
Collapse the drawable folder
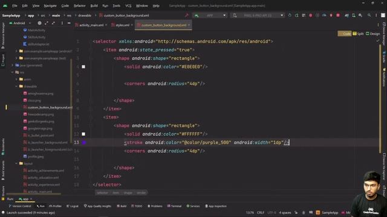[x=16, y=86]
